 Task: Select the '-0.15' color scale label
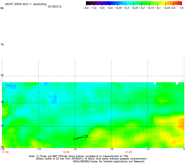tap(150, 8)
